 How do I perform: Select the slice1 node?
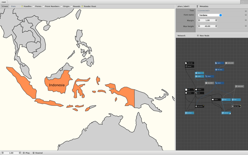point(226,100)
